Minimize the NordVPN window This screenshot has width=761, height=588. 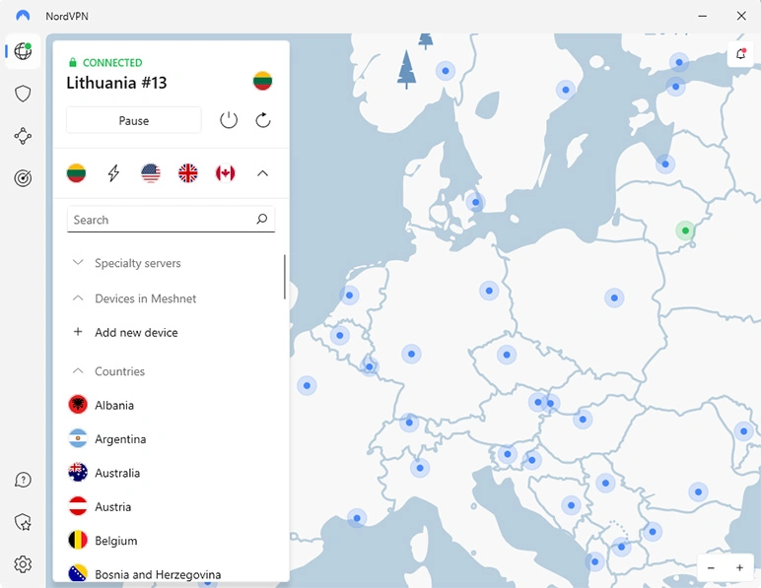pyautogui.click(x=703, y=16)
